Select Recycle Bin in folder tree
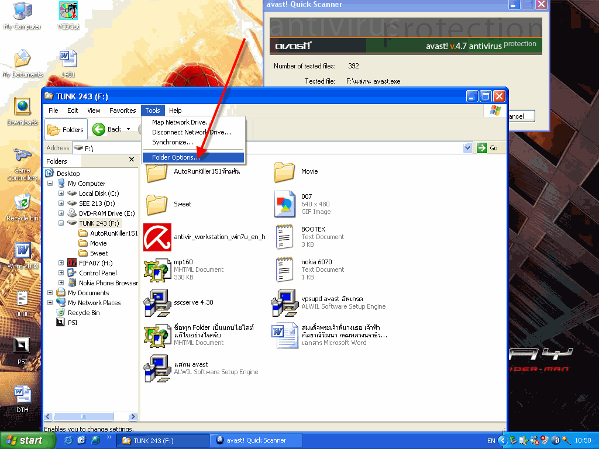599x449 pixels. pyautogui.click(x=78, y=312)
